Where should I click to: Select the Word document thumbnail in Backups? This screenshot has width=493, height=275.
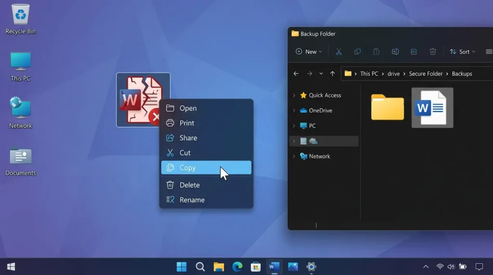click(432, 108)
